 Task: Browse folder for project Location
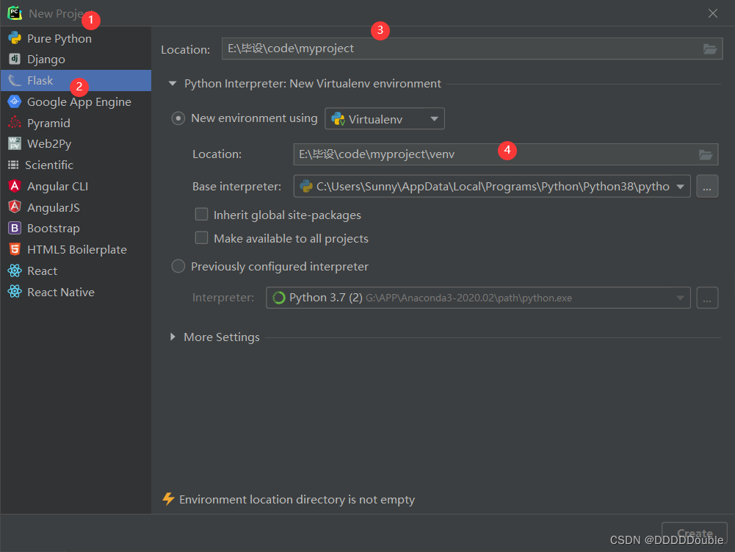click(x=710, y=49)
